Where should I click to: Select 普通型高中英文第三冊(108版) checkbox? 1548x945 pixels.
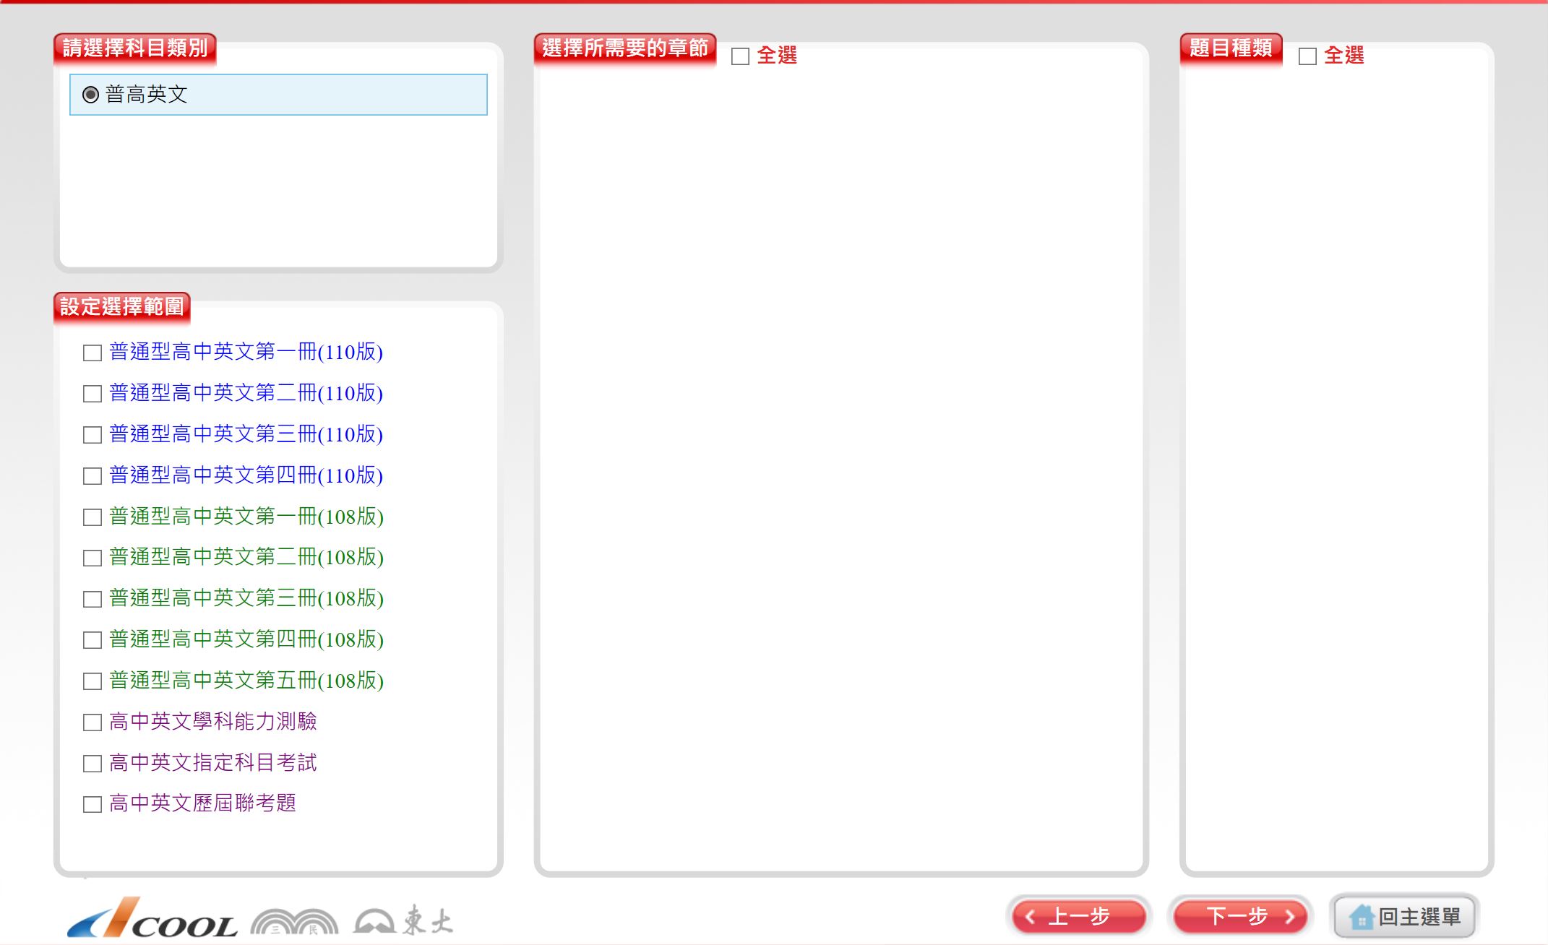point(93,599)
